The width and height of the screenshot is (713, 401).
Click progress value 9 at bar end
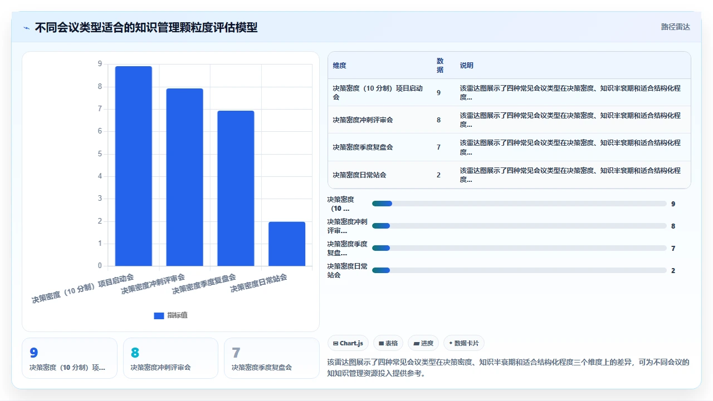[x=673, y=204]
